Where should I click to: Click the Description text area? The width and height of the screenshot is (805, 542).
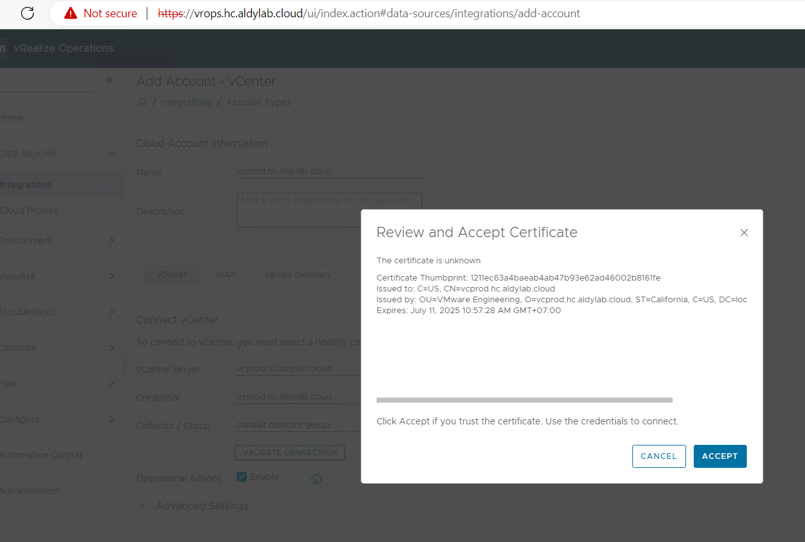tap(329, 210)
